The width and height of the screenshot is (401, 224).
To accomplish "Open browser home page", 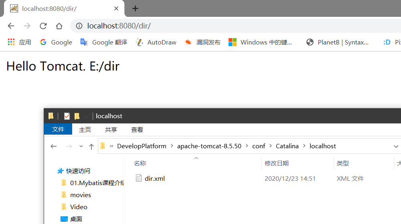I will pyautogui.click(x=59, y=26).
